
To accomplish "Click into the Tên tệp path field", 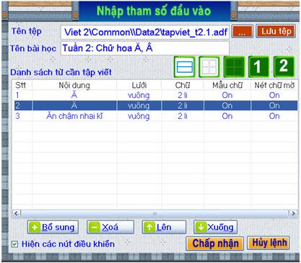I will pos(145,32).
